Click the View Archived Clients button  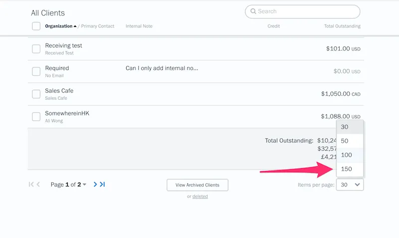(x=197, y=185)
